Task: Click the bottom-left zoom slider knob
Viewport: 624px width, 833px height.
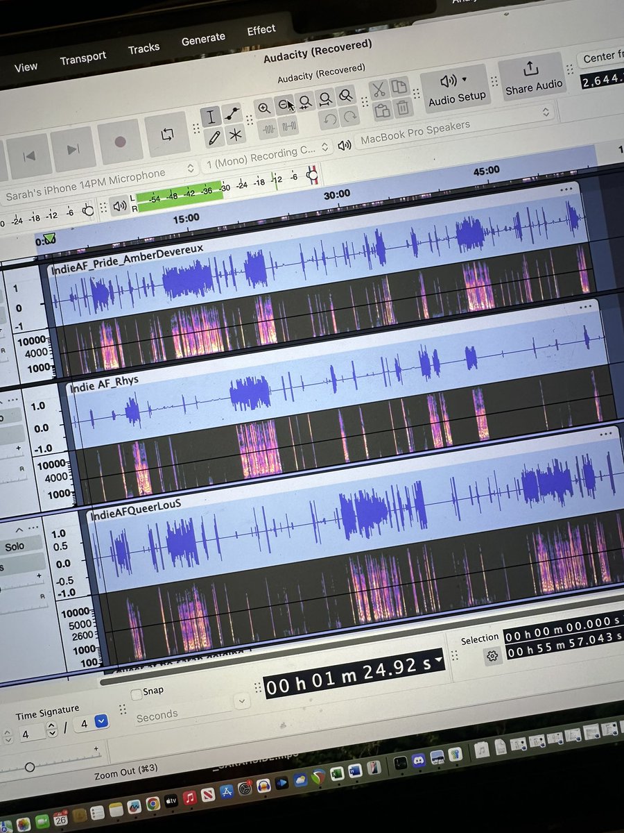Action: (29, 767)
